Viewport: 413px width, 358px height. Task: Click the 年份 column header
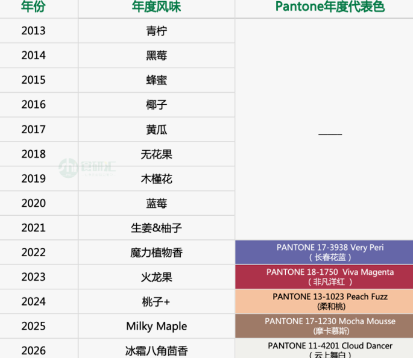[33, 7]
